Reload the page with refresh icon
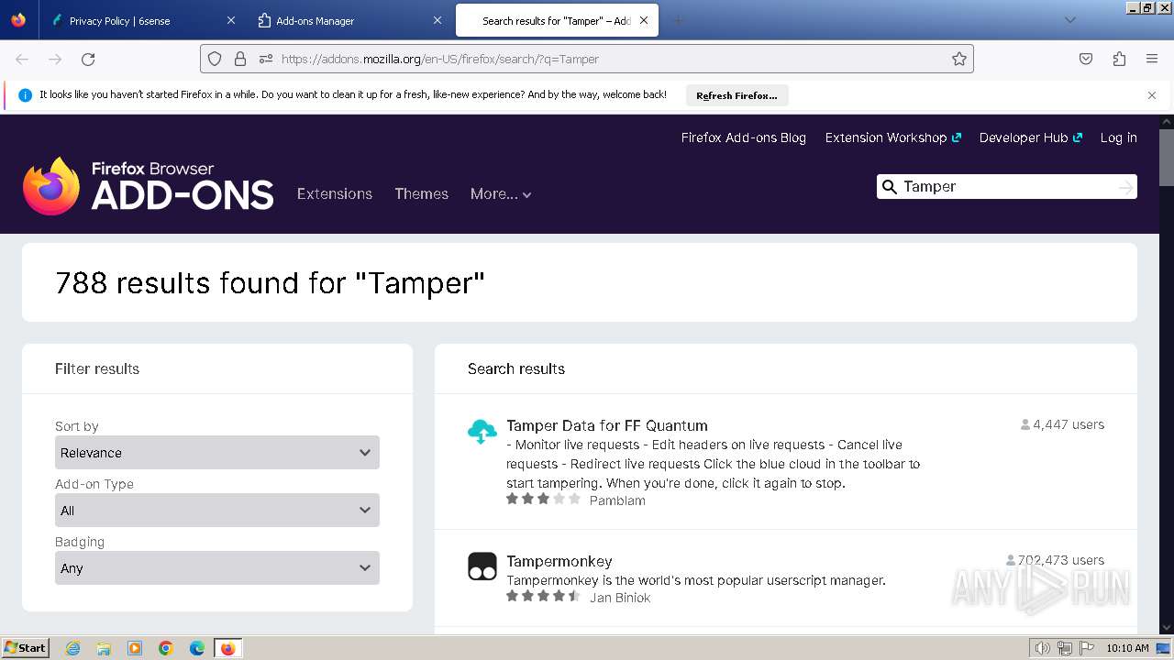Screen dimensions: 1174x660 [x=88, y=59]
